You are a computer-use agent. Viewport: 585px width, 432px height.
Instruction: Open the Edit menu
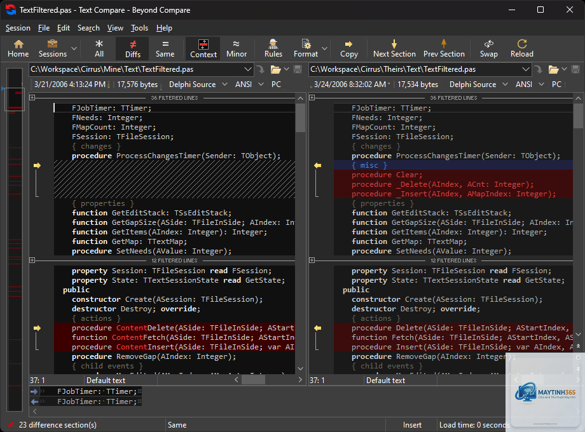[64, 28]
